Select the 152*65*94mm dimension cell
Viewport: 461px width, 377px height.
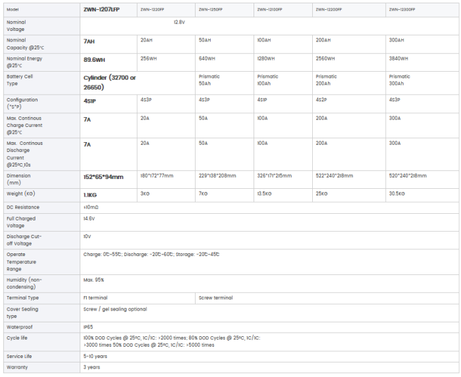(103, 176)
